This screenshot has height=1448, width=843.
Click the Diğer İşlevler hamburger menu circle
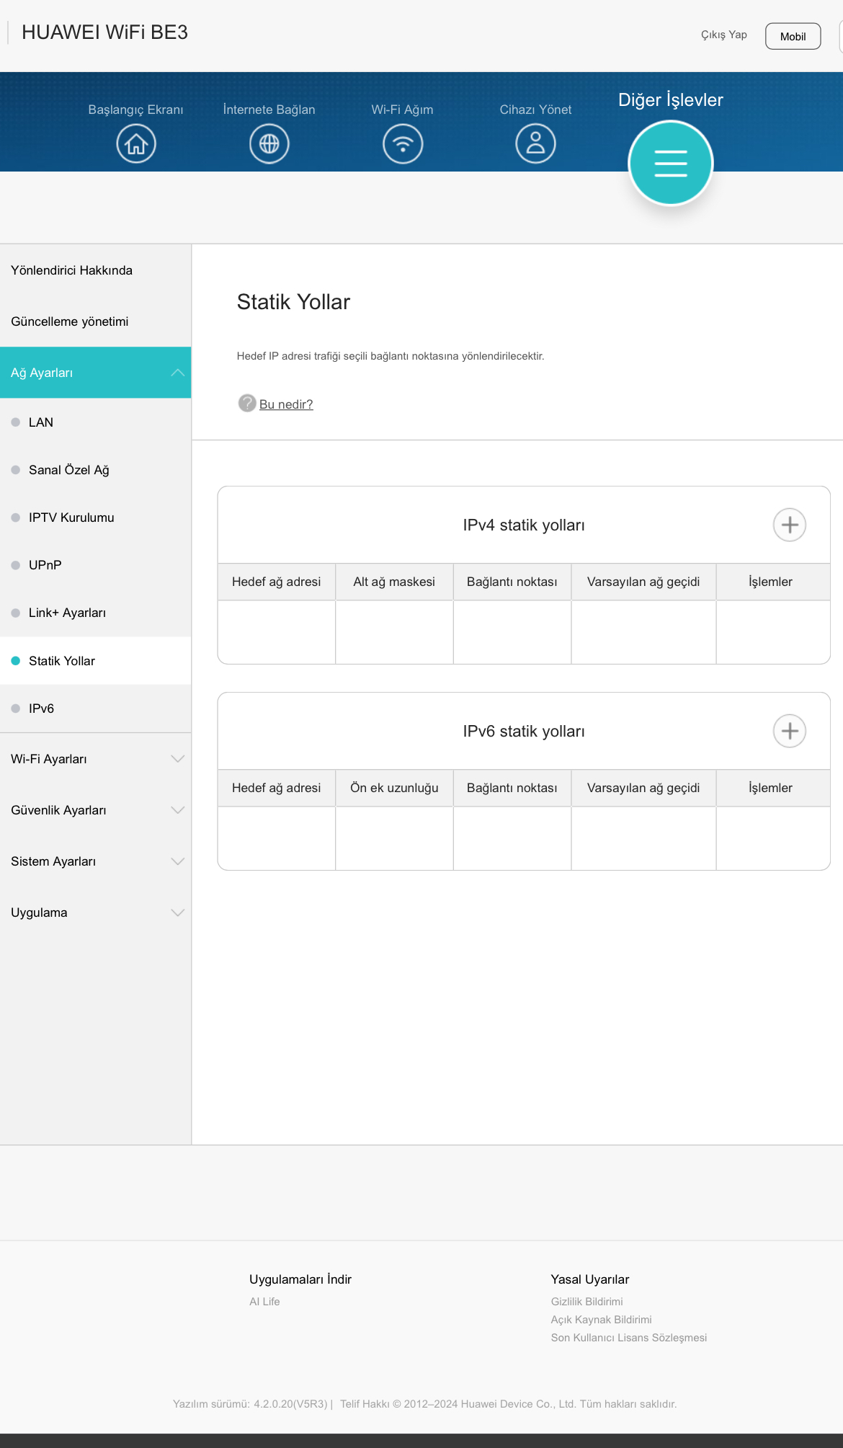671,163
